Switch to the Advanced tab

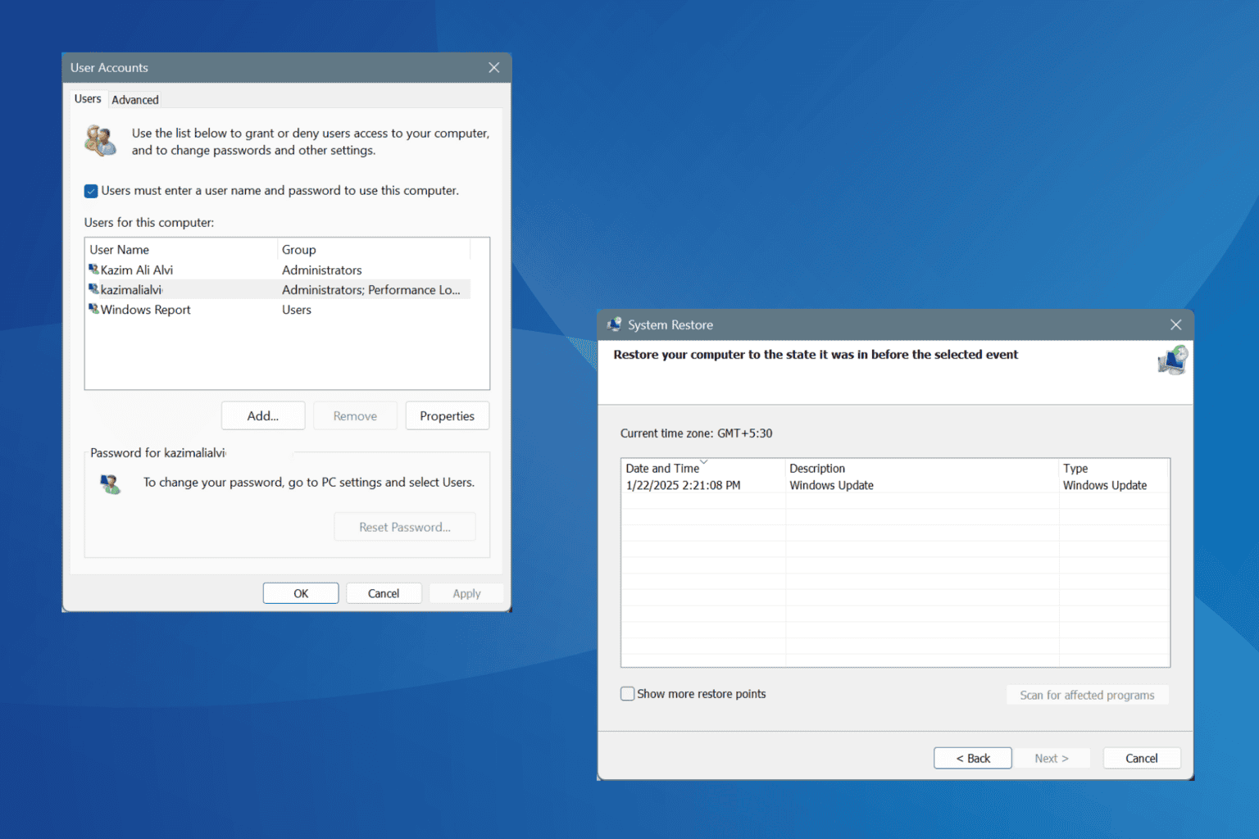pos(135,99)
